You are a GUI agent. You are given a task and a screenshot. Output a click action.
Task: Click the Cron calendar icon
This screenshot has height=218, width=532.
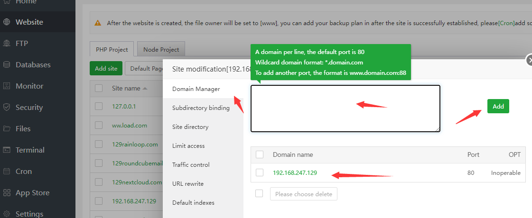click(7, 171)
